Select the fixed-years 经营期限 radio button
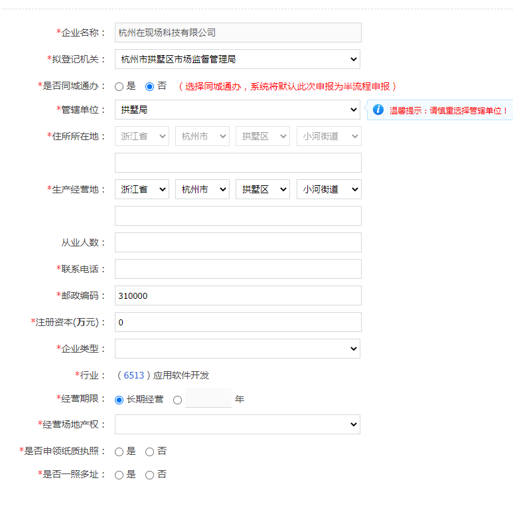 177,400
